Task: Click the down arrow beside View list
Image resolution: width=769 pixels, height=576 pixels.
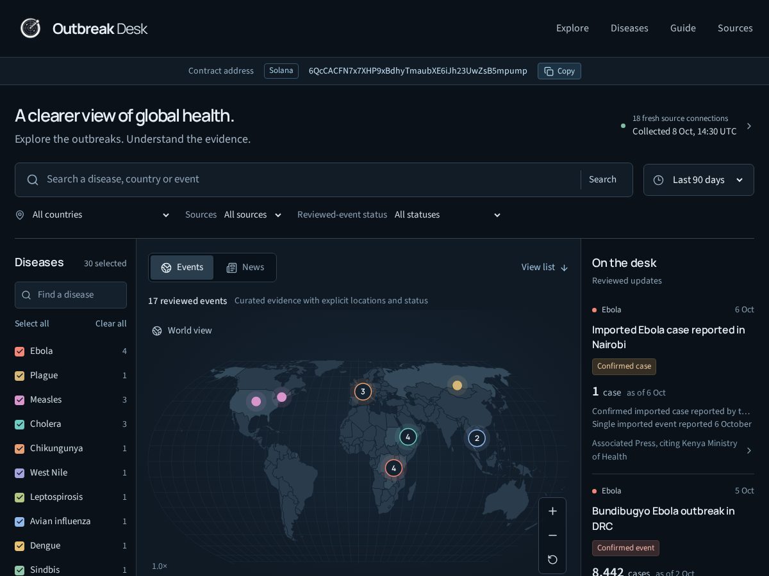Action: pyautogui.click(x=564, y=268)
